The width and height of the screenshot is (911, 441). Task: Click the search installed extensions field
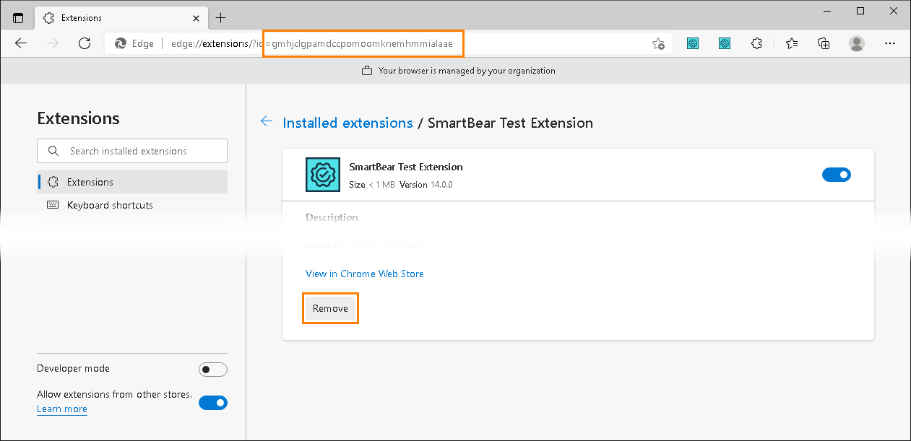[x=131, y=150]
